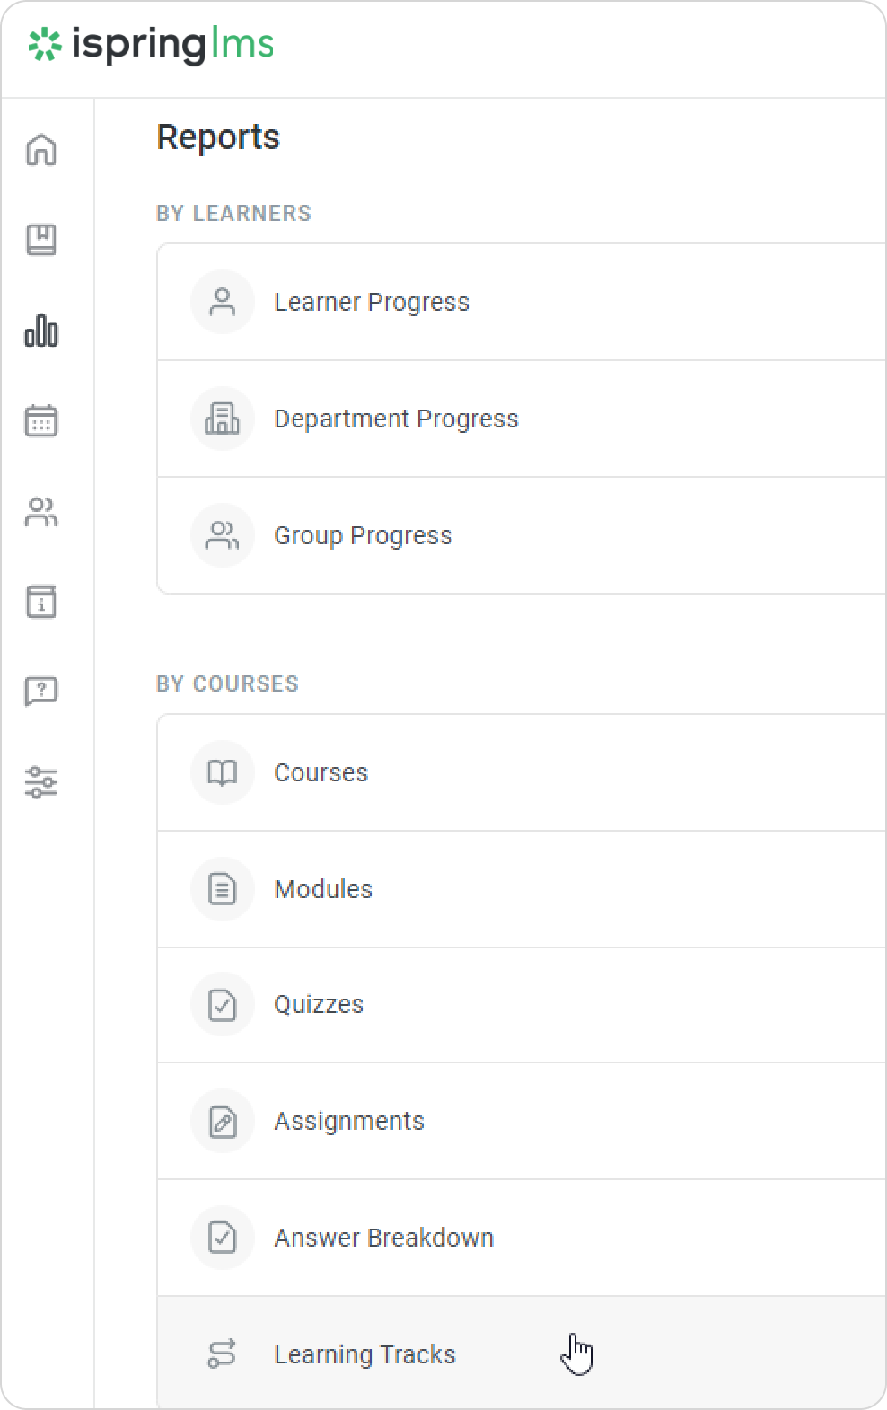This screenshot has height=1410, width=887.
Task: Open the Modules report
Action: point(323,890)
